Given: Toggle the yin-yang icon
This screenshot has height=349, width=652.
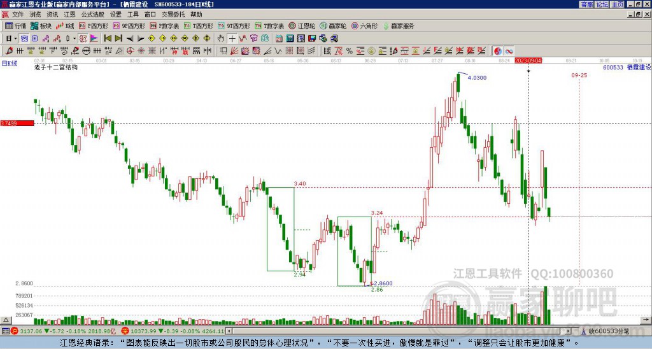Looking at the screenshot, I should pos(498,51).
